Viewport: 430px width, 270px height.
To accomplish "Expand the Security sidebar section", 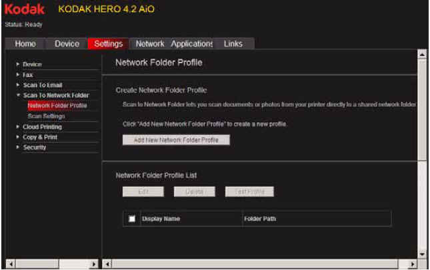I will click(x=34, y=147).
